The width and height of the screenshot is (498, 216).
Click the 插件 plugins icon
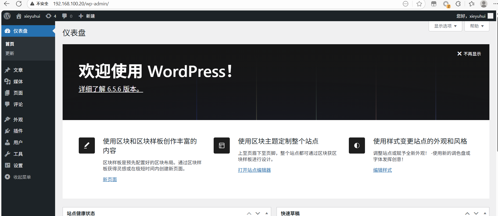8,131
